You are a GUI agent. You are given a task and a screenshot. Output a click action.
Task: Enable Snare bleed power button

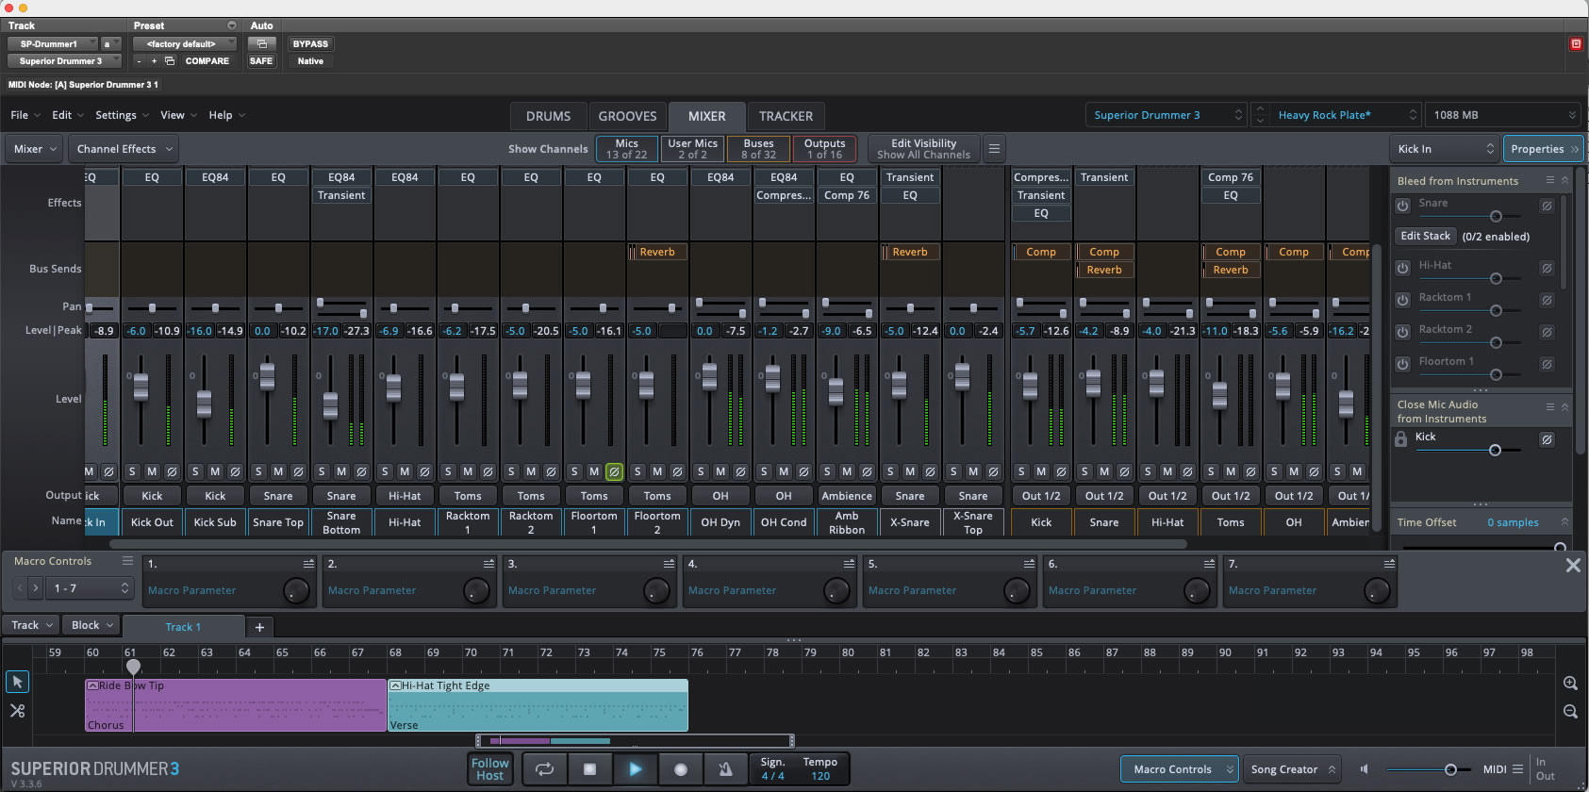point(1403,205)
